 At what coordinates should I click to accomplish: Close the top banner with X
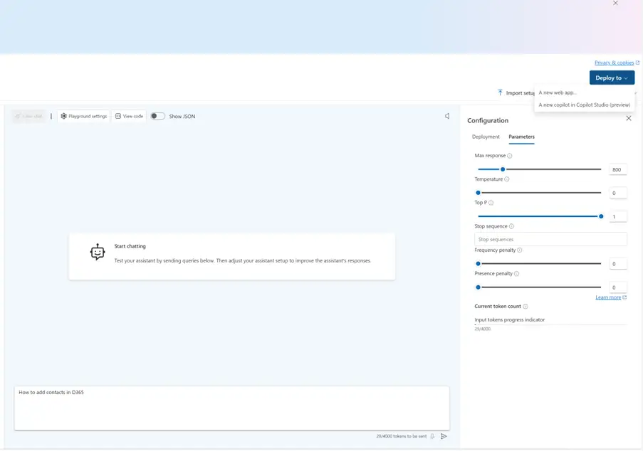(x=615, y=4)
